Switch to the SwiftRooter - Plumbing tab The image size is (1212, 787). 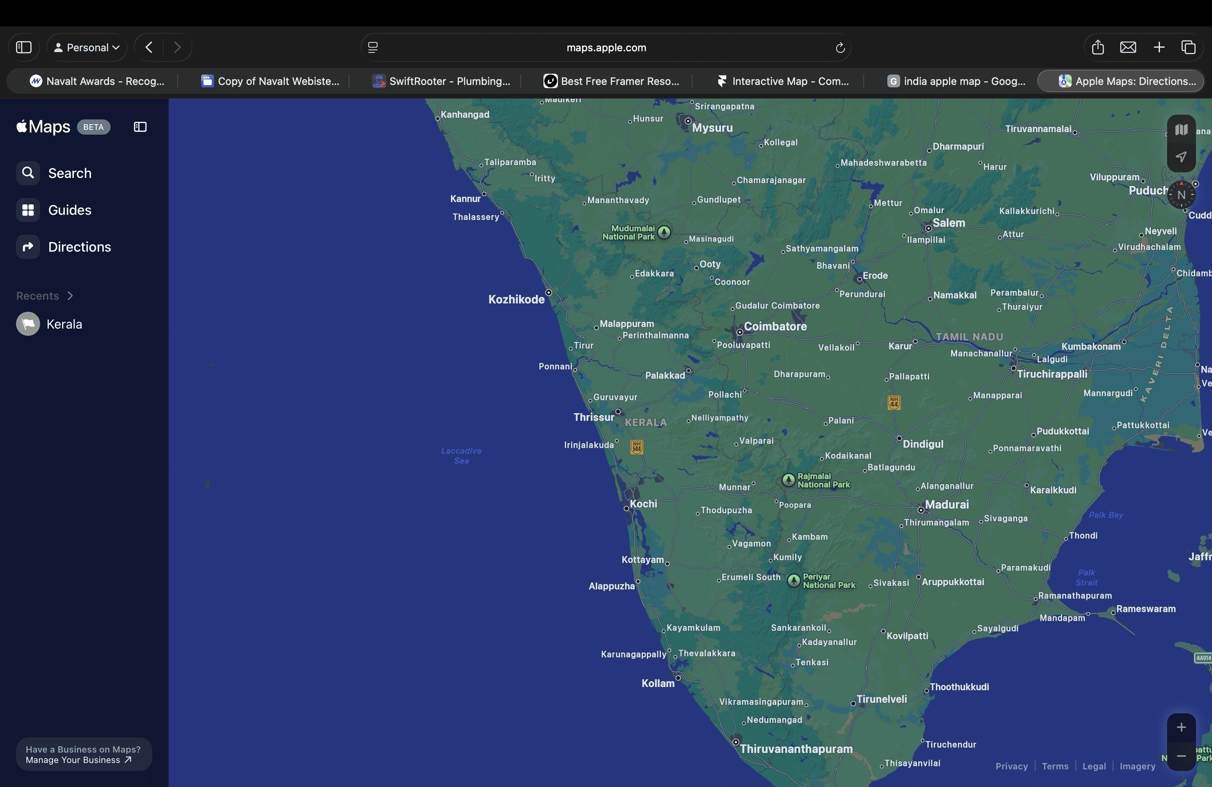442,81
